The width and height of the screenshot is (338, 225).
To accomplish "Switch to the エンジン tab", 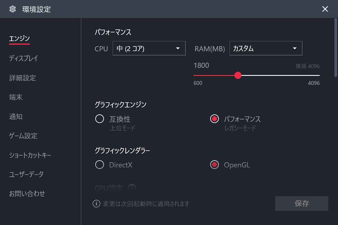I will (19, 39).
